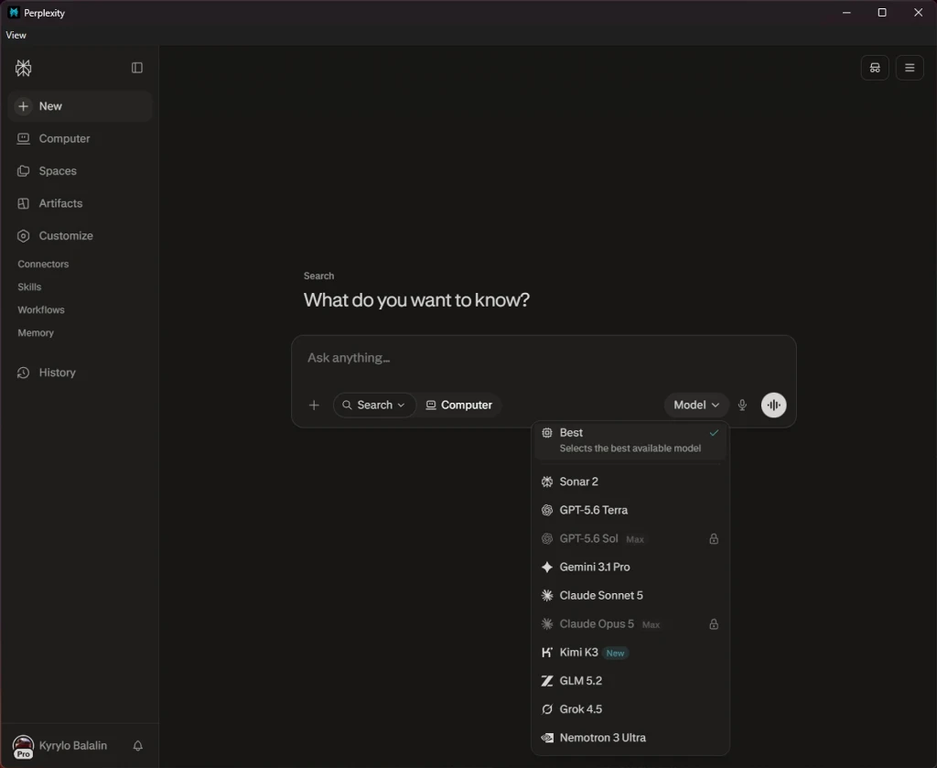The width and height of the screenshot is (937, 768).
Task: Open the Kyrylo Balalin profile avatar
Action: click(23, 745)
